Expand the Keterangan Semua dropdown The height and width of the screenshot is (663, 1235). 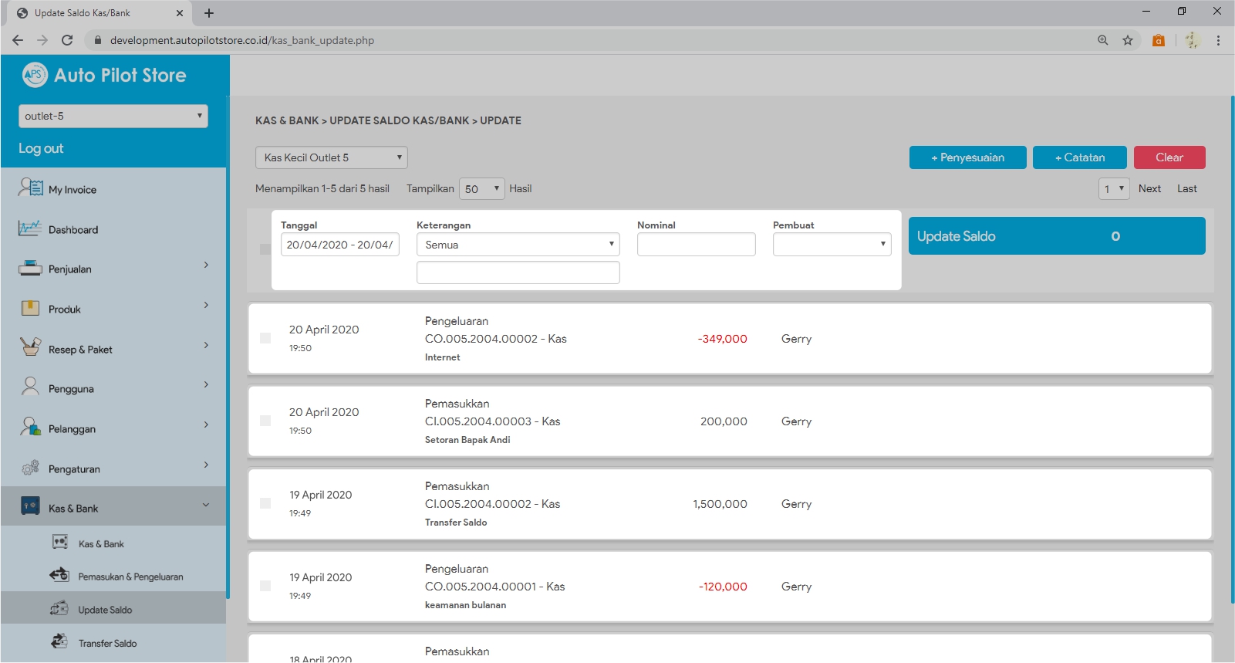coord(518,245)
